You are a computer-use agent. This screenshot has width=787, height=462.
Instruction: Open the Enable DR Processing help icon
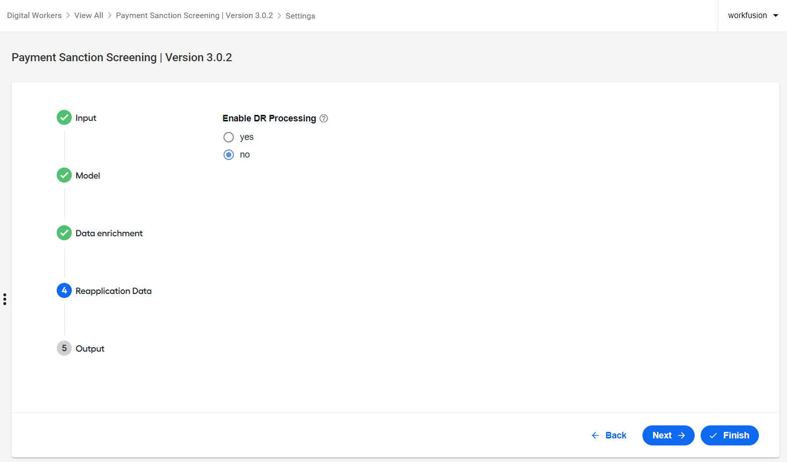pos(324,118)
